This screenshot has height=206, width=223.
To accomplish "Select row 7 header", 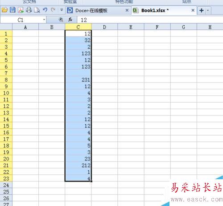I will [6, 73].
